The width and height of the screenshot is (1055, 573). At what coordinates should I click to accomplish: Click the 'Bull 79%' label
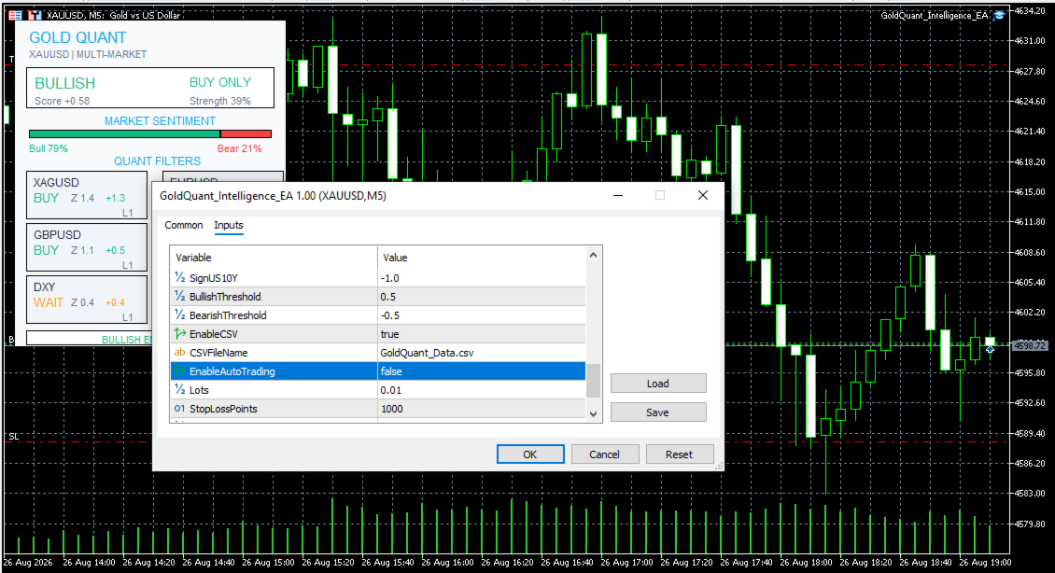49,148
